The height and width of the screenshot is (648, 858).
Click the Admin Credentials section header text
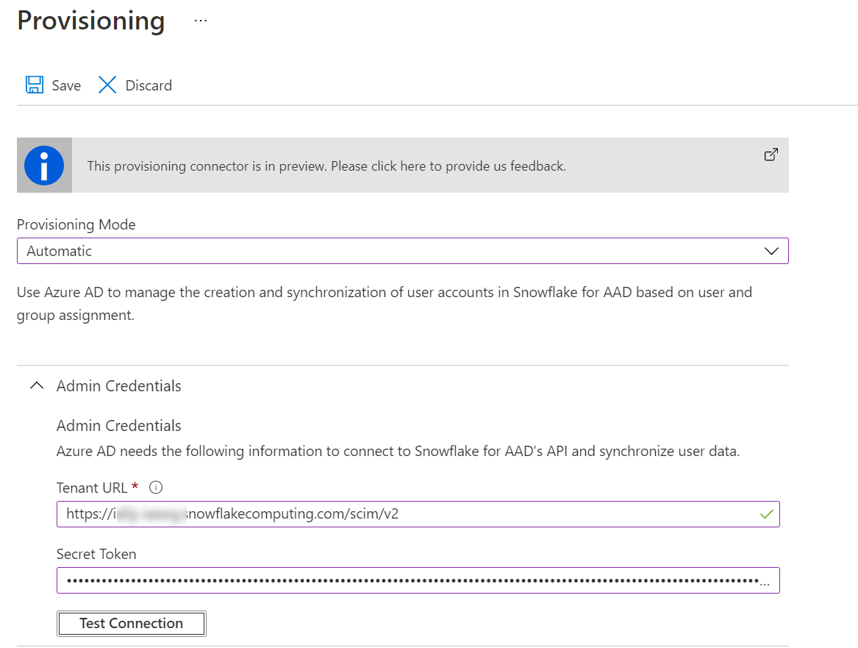119,386
